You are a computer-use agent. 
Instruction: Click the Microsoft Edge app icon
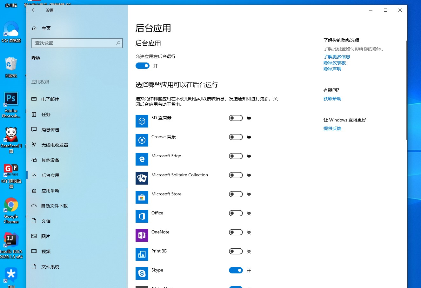pyautogui.click(x=142, y=159)
